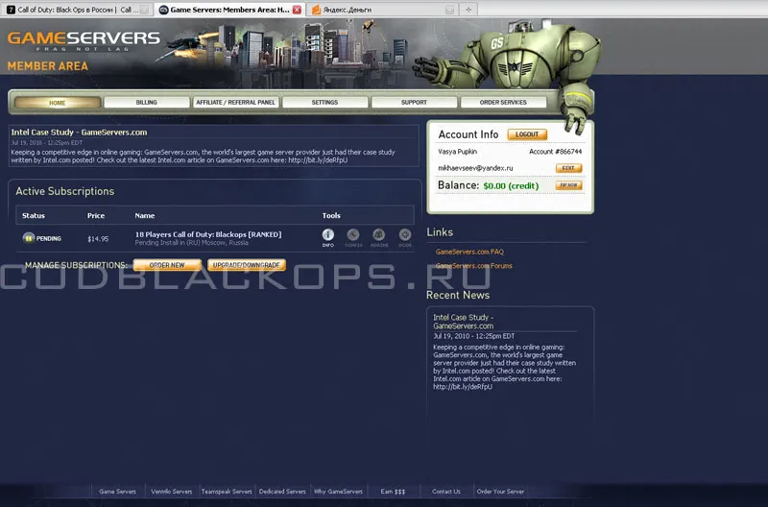Click the Dedicated Servers footer link

click(282, 492)
